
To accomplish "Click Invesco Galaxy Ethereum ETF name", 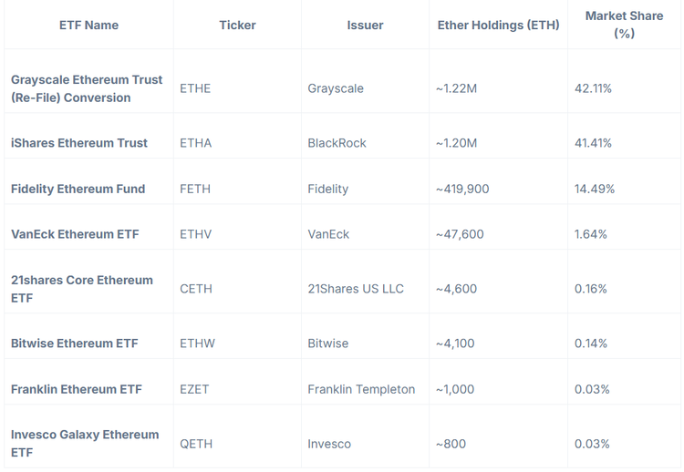I will [x=85, y=444].
